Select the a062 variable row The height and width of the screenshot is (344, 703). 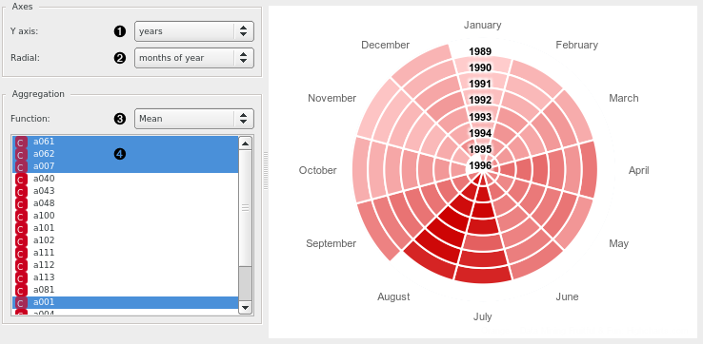(126, 154)
